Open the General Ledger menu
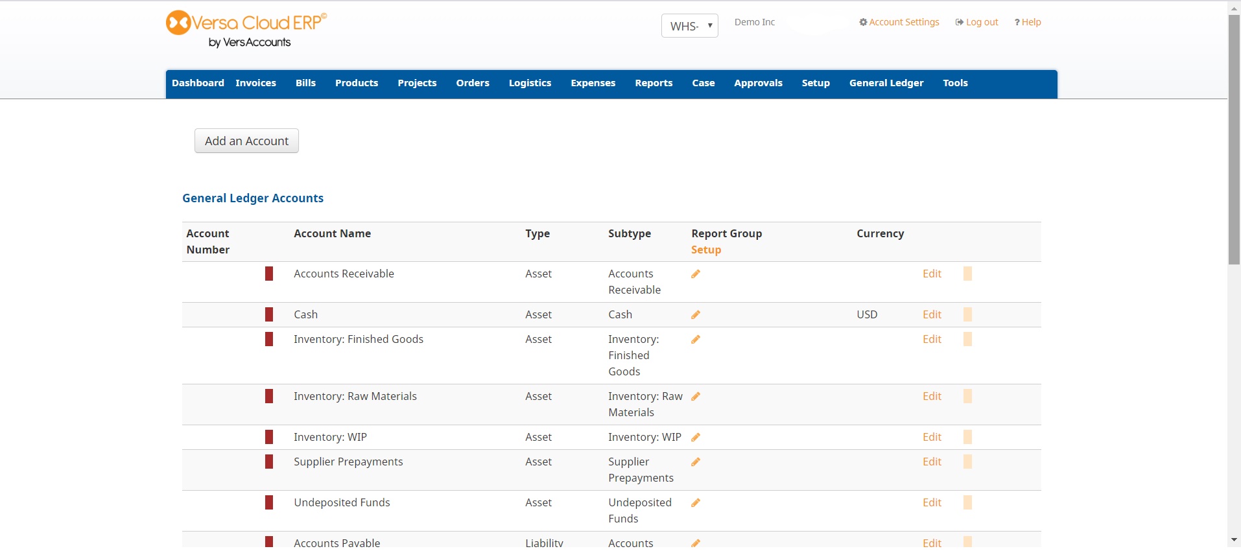1241x551 pixels. tap(886, 83)
